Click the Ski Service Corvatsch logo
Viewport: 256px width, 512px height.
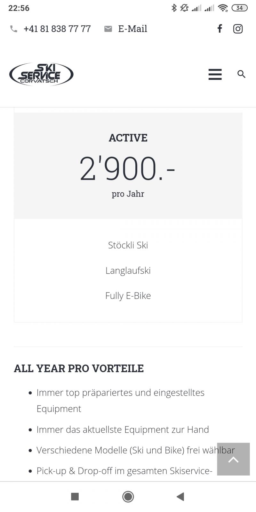coord(41,74)
